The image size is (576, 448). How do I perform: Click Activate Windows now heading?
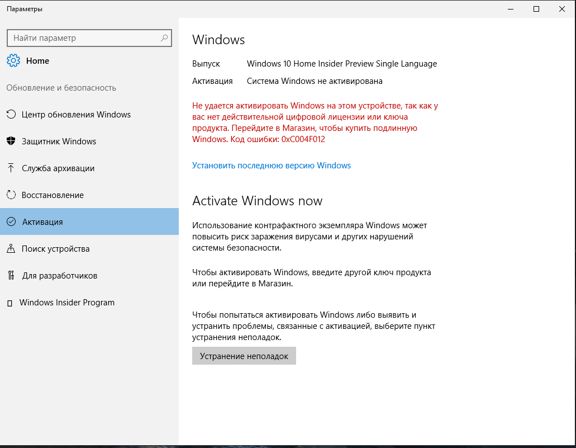point(257,201)
